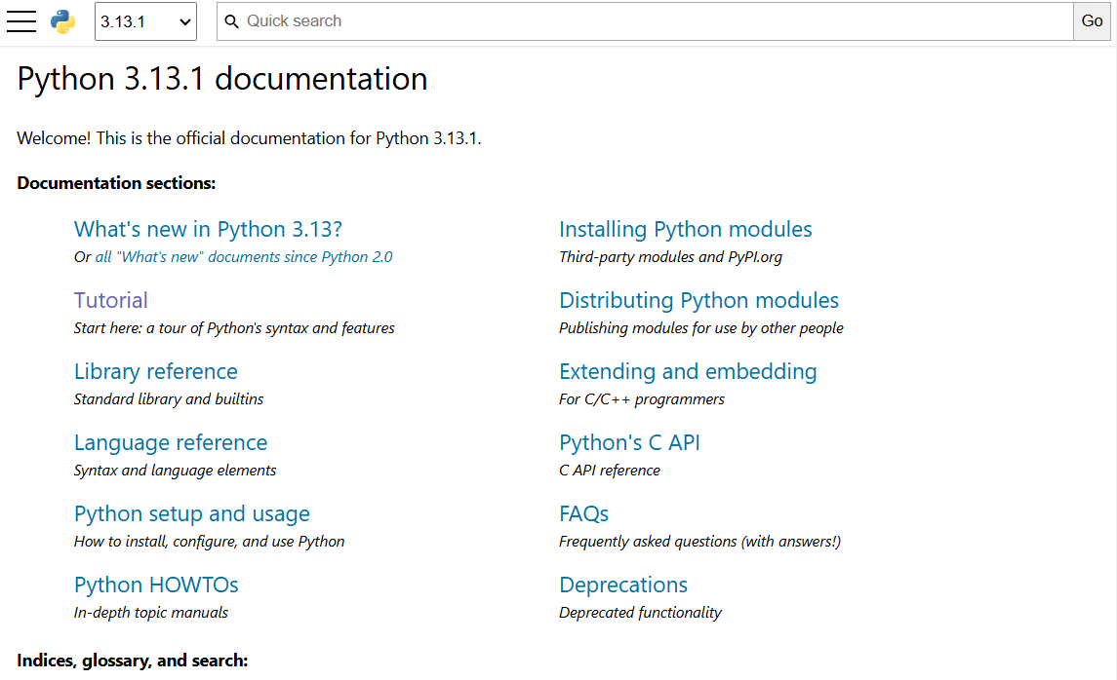1117x680 pixels.
Task: Open Python's C API reference
Action: click(x=629, y=443)
